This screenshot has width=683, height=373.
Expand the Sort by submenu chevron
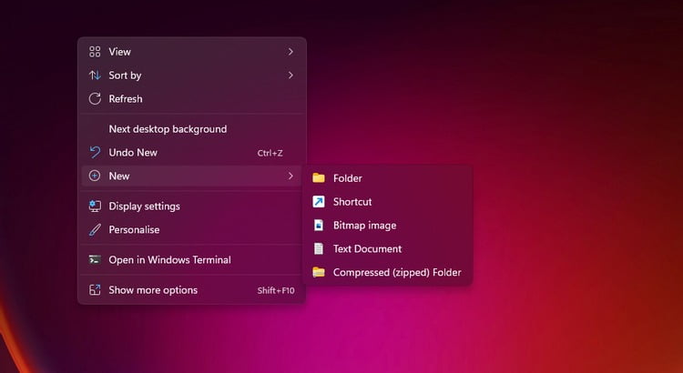click(x=291, y=76)
